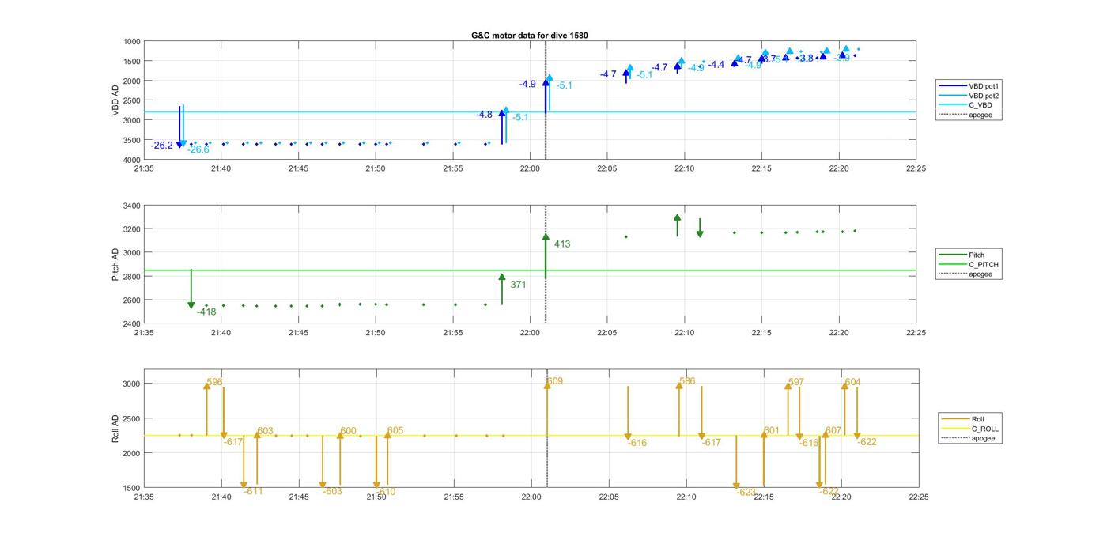
Task: Click the "-26.6" VBD data label
Action: (x=198, y=150)
